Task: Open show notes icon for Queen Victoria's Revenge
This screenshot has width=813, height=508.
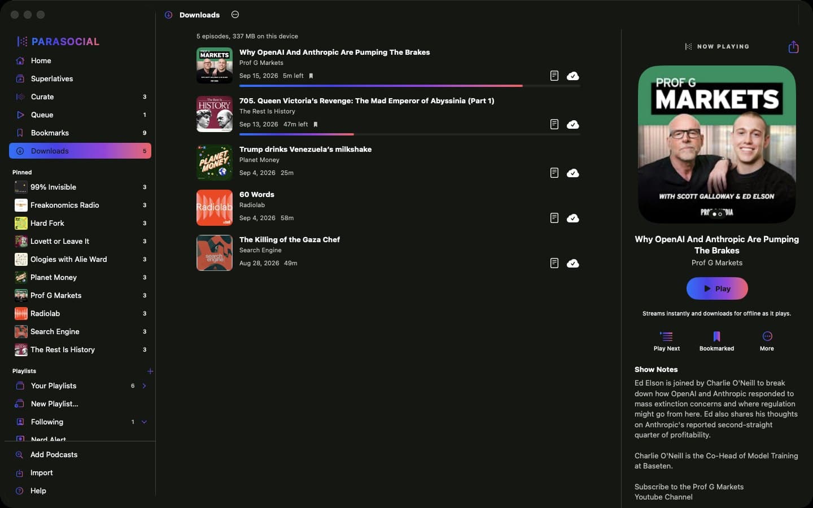Action: click(554, 124)
